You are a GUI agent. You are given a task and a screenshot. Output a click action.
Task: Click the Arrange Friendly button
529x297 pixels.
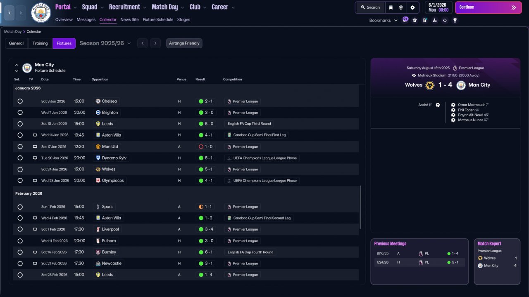(184, 43)
